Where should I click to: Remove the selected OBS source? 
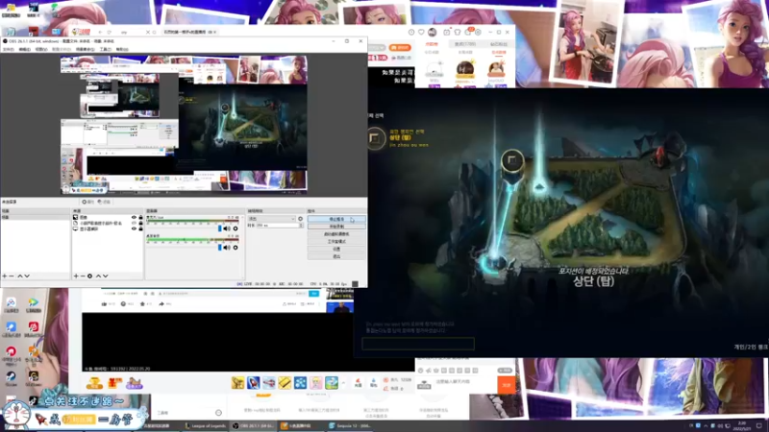(83, 276)
